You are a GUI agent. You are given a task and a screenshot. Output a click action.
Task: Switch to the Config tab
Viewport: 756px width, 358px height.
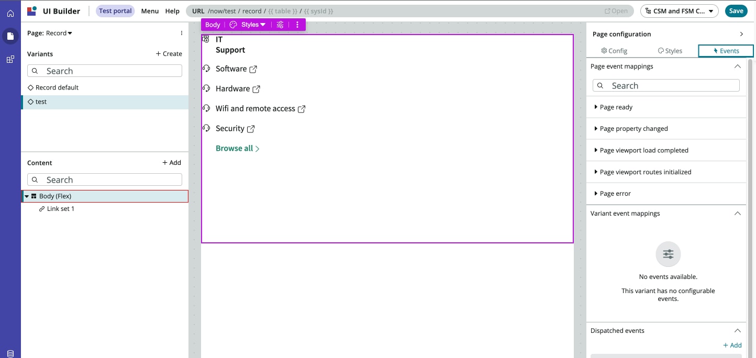614,51
